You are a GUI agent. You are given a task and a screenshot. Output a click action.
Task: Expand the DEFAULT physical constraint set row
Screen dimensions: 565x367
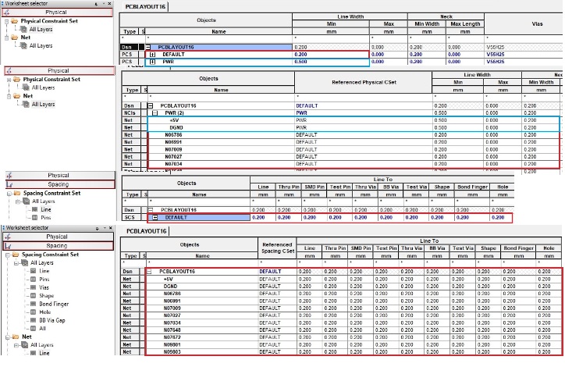point(152,55)
